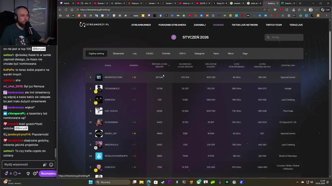Screen dimensions: 332x186
Task: Select the Giga tab
Action: pyautogui.click(x=245, y=53)
